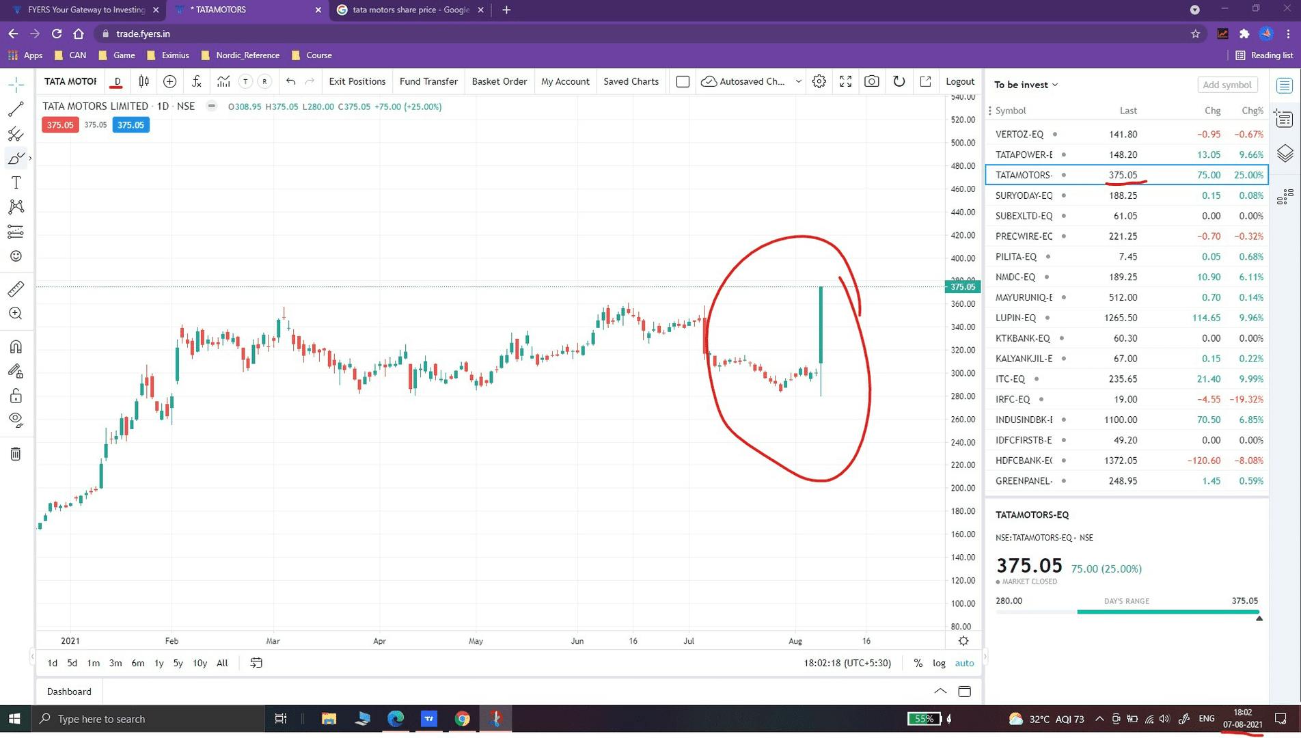Click the compare or add symbol button
The width and height of the screenshot is (1301, 738).
click(x=169, y=81)
